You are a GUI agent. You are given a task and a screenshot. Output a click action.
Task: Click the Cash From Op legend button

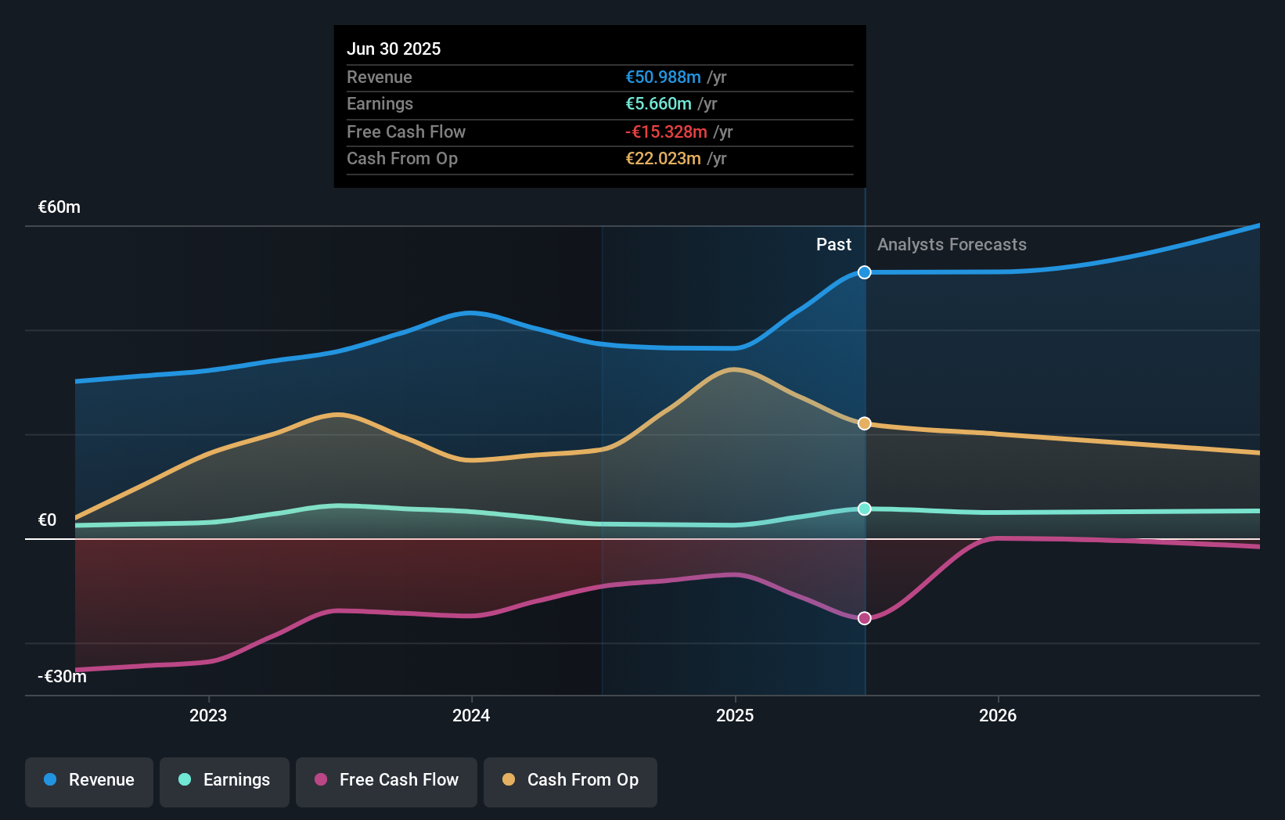571,782
